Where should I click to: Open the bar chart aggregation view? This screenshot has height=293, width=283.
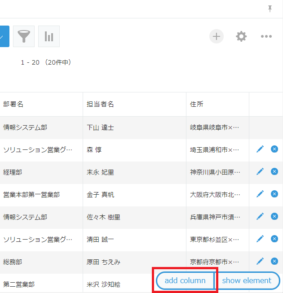(49, 36)
